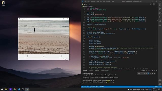This screenshot has width=162, height=91.
Task: Open editor More Actions ellipsis
Action: tap(156, 4)
